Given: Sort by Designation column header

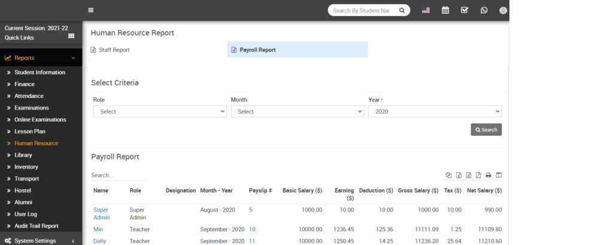Looking at the screenshot, I should 181,191.
